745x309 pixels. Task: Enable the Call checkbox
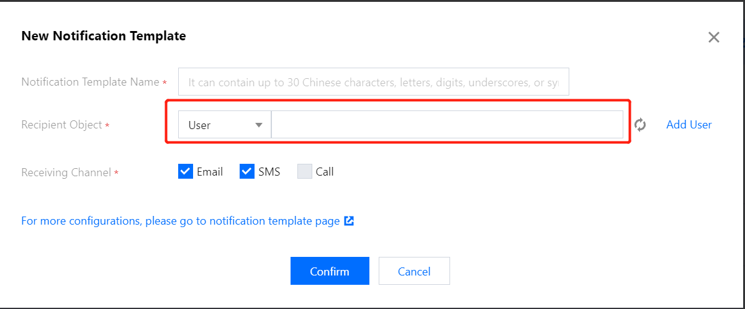tap(305, 172)
